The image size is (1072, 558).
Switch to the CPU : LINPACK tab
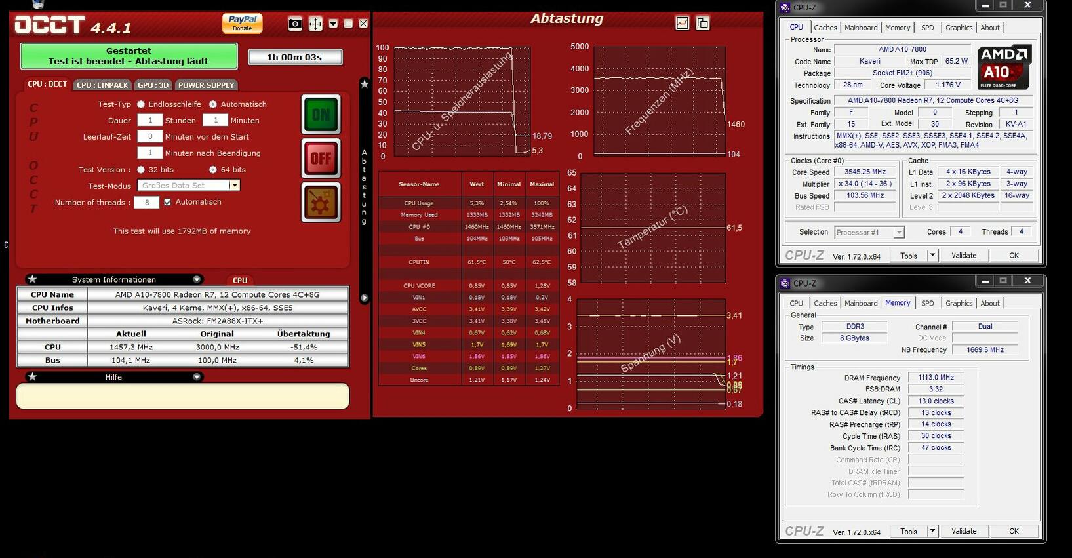[x=102, y=85]
